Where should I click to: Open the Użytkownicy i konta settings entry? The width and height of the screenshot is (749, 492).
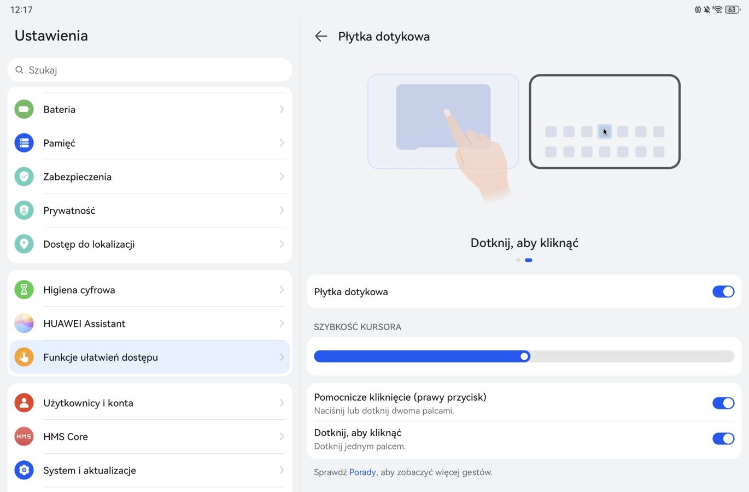tap(89, 403)
